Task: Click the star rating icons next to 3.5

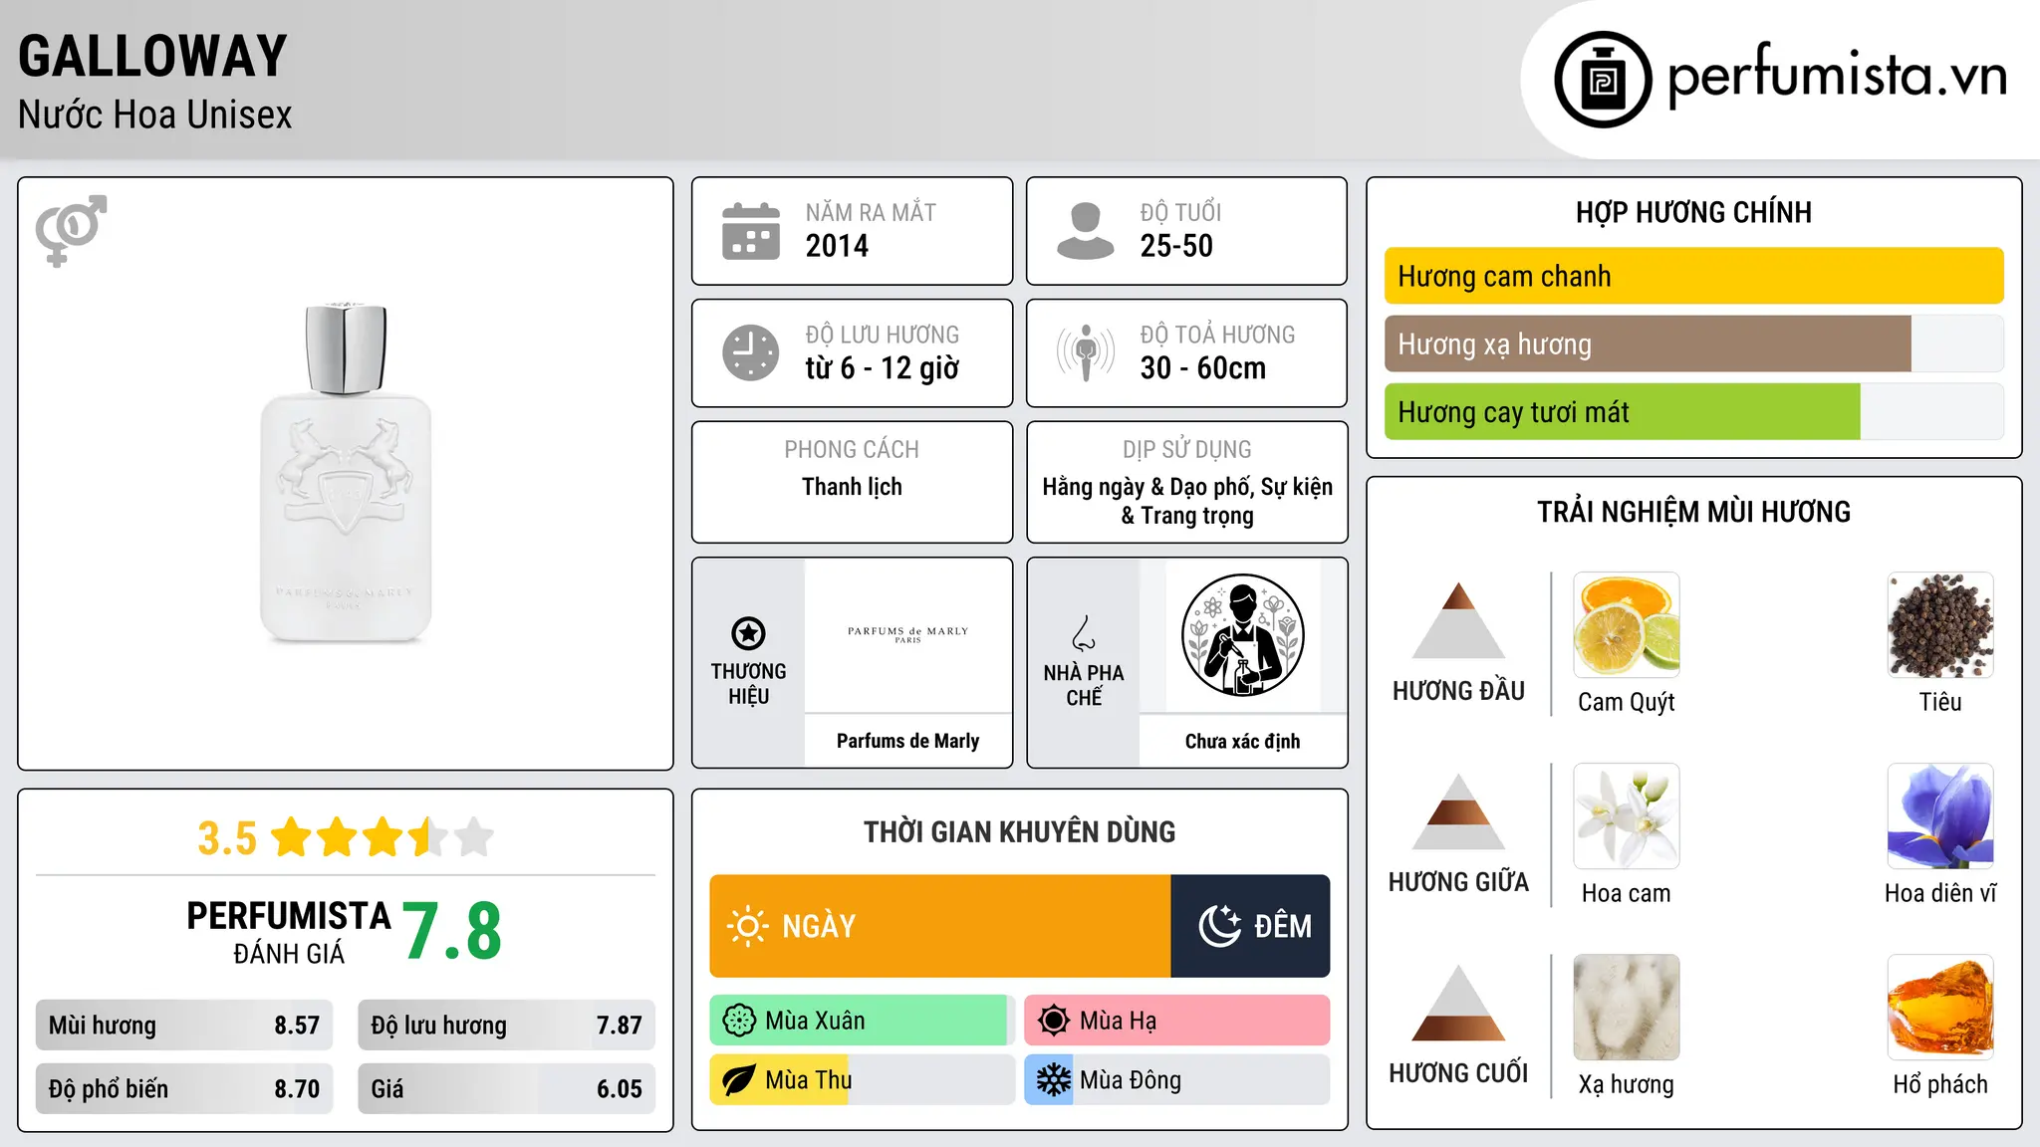Action: (382, 837)
